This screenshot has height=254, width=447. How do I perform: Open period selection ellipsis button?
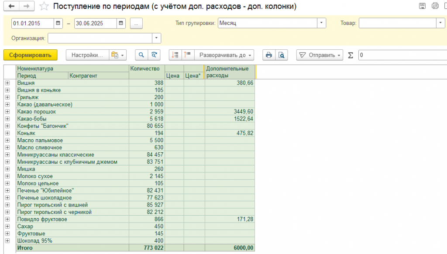pyautogui.click(x=136, y=24)
